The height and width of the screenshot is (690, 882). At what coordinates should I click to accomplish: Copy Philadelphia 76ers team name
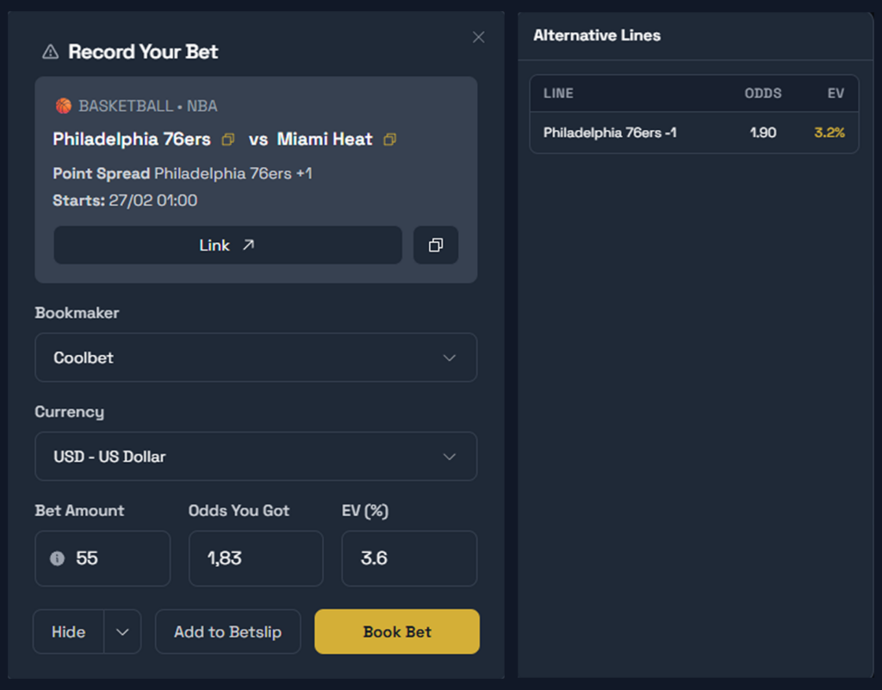pyautogui.click(x=228, y=140)
